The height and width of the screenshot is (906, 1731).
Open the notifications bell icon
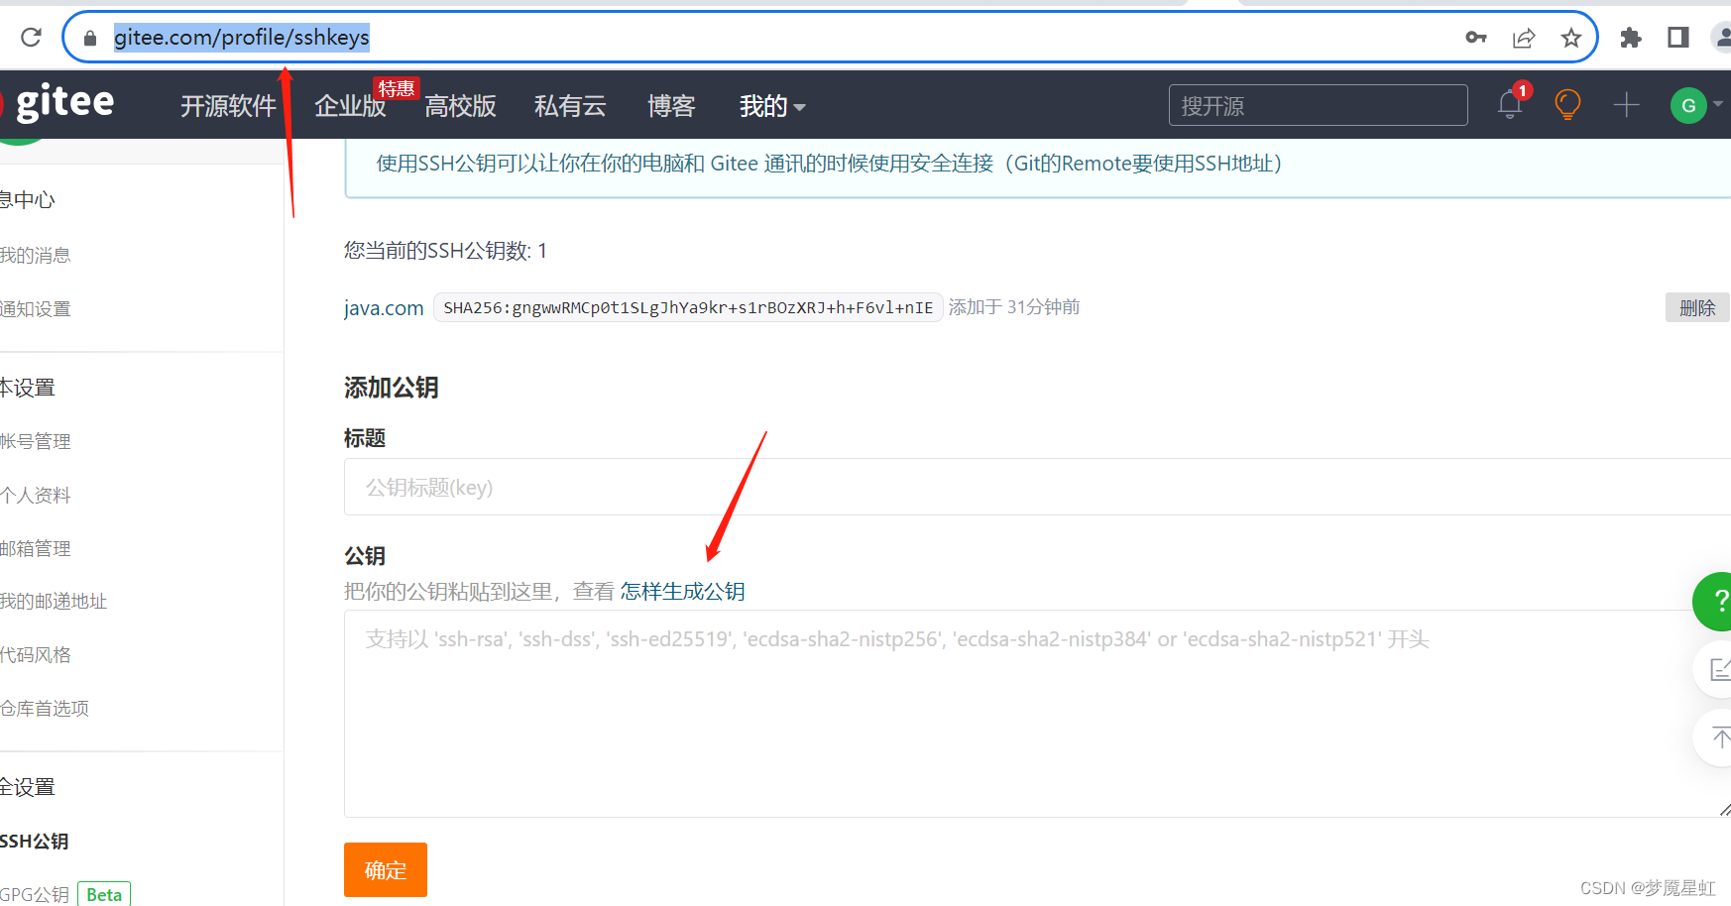1510,104
